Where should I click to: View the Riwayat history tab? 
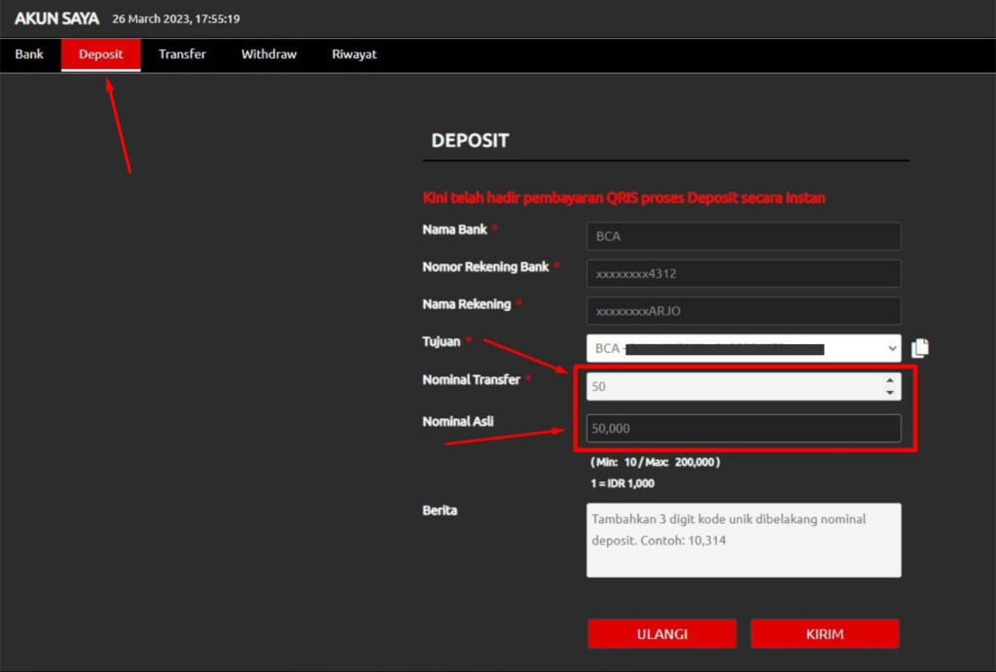point(354,54)
